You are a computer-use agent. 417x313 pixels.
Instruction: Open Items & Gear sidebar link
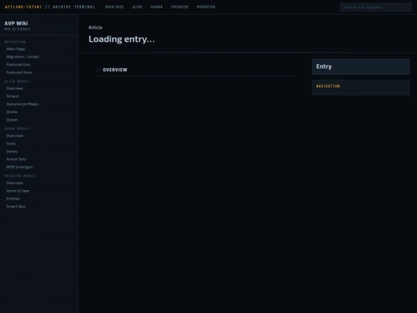(18, 191)
